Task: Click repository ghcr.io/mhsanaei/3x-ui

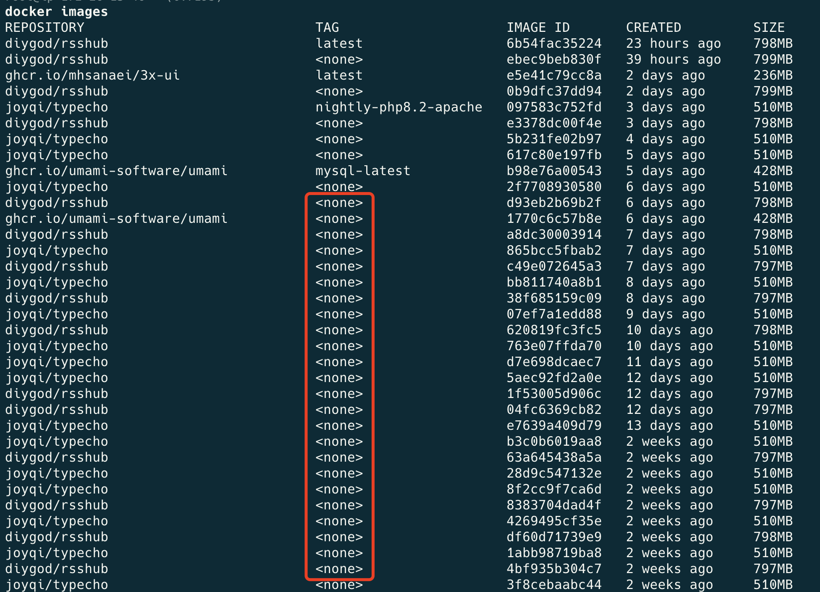Action: (x=93, y=75)
